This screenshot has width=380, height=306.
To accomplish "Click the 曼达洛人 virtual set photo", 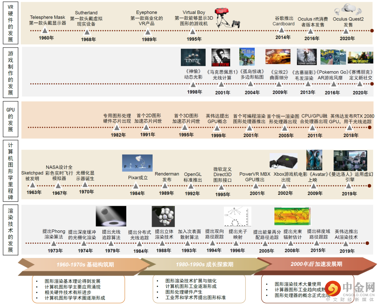I will (350, 161).
